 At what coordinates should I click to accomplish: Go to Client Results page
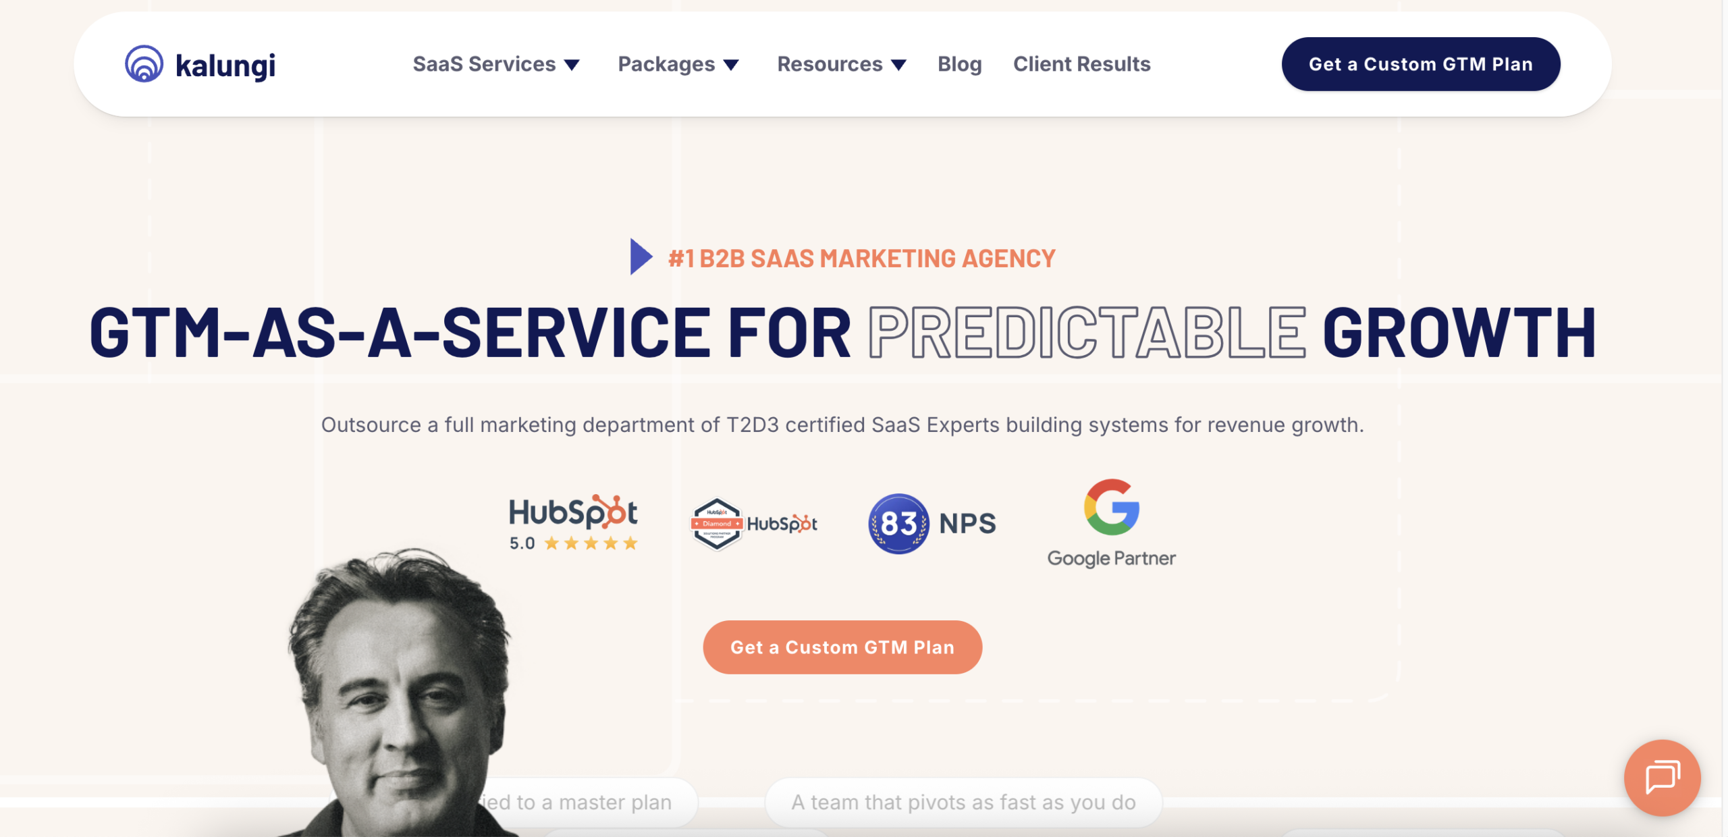[x=1081, y=64]
